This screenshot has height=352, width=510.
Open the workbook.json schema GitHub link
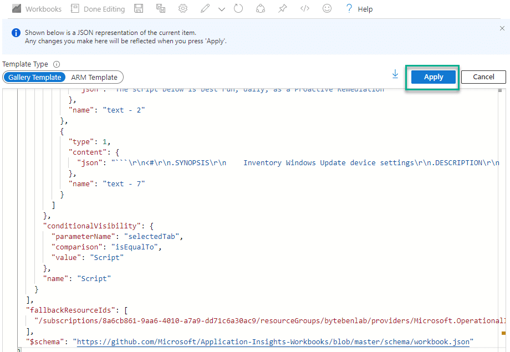[x=273, y=342]
